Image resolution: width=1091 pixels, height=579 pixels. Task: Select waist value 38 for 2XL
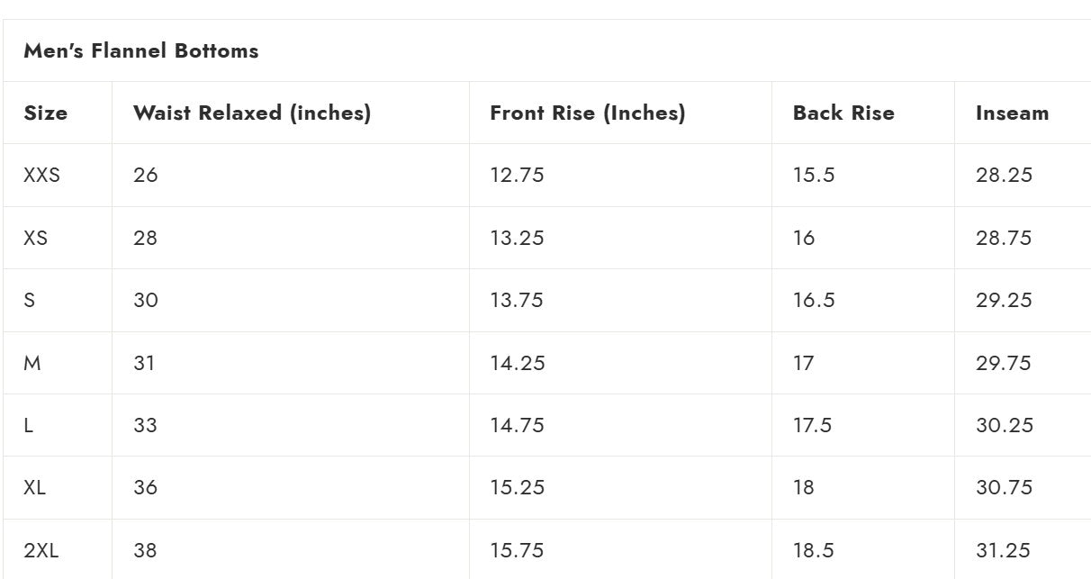(146, 550)
